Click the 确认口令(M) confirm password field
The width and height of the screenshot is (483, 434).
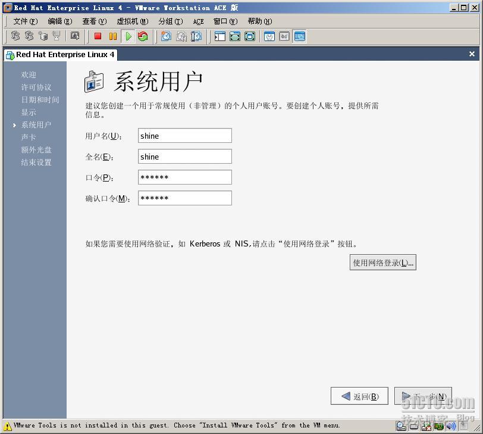click(185, 198)
